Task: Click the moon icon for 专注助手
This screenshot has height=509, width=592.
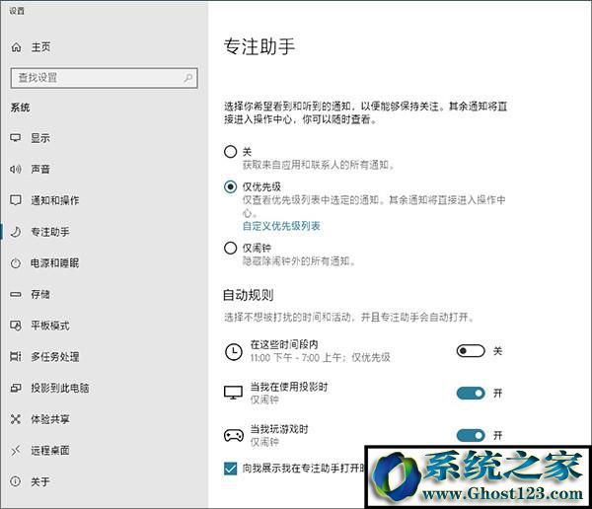Action: pyautogui.click(x=16, y=232)
